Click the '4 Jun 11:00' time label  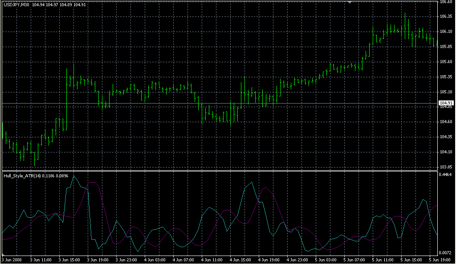[x=212, y=260]
